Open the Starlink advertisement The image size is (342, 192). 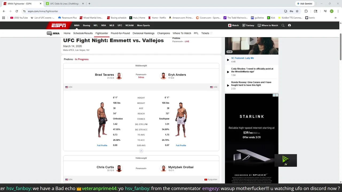coord(251,138)
